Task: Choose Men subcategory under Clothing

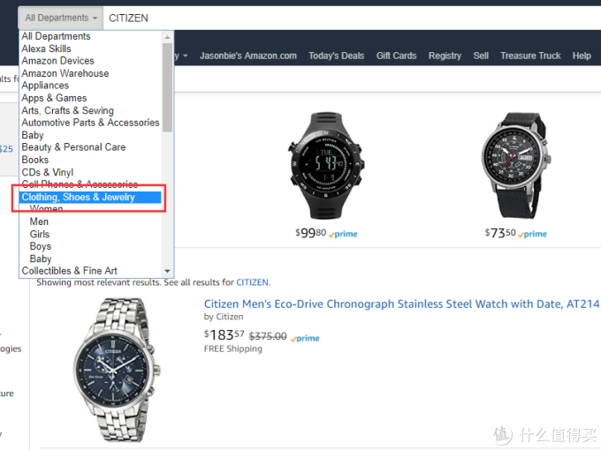Action: 39,221
